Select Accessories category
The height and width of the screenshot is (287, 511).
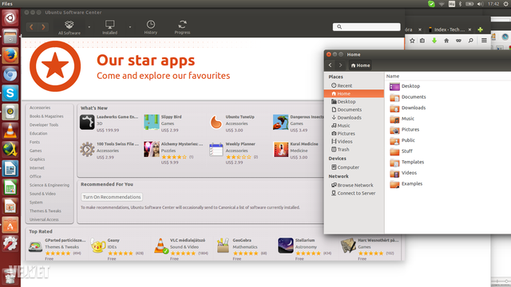coord(40,108)
